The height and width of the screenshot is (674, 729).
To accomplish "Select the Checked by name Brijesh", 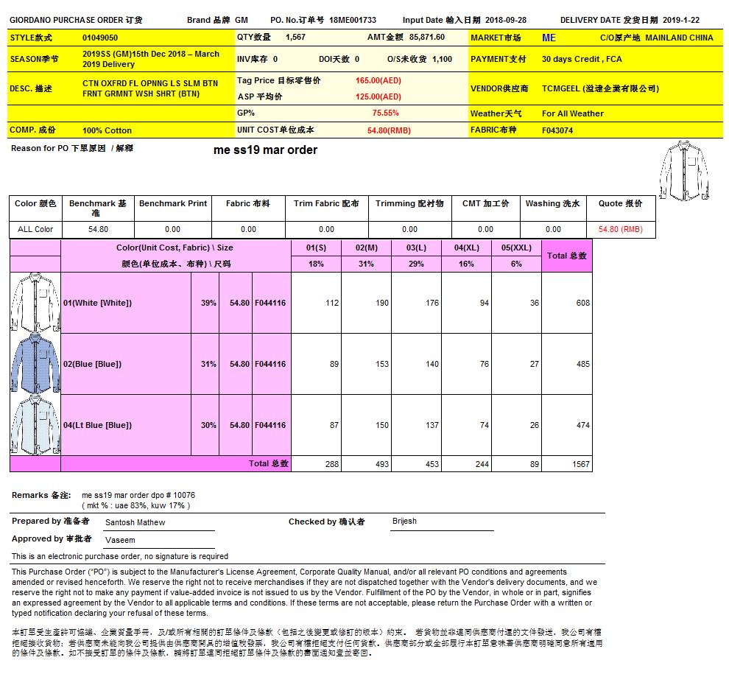I will [404, 521].
